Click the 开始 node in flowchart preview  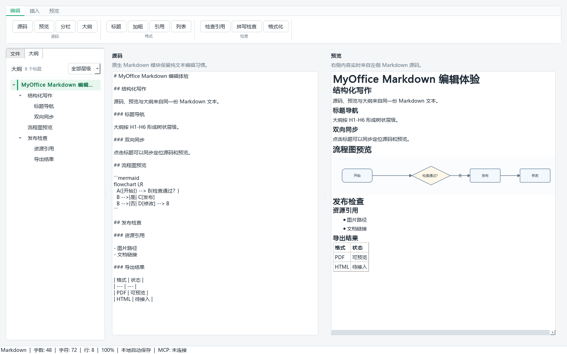357,176
